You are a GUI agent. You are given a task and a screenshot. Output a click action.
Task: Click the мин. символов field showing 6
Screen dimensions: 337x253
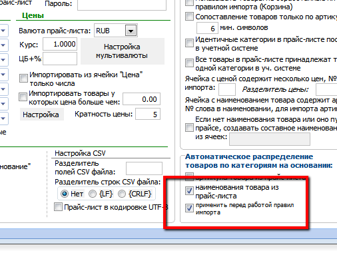click(x=207, y=28)
